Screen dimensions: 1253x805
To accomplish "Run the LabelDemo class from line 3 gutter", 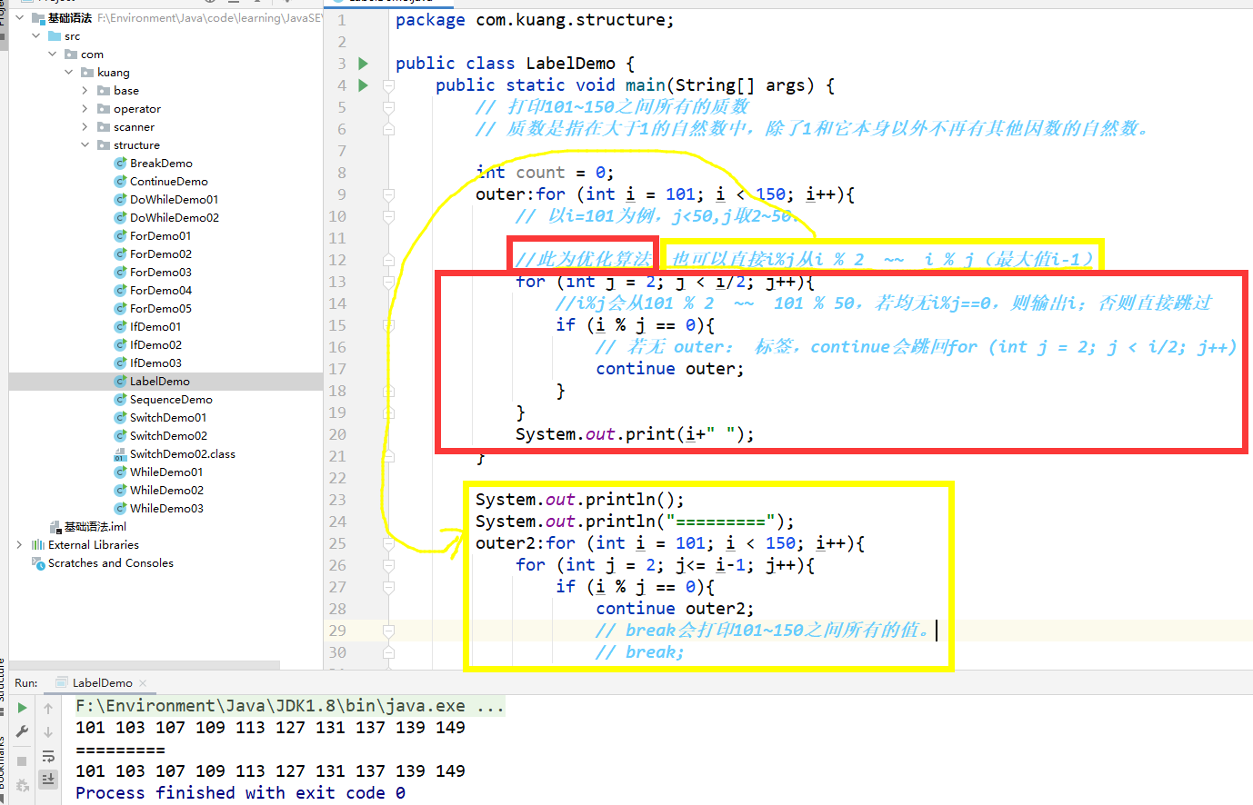I will [x=363, y=64].
